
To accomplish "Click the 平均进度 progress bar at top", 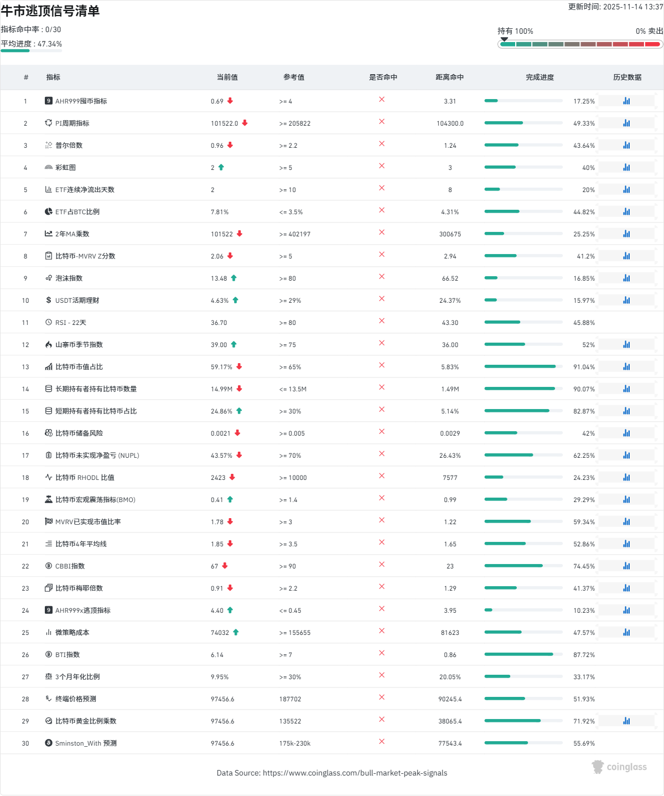I will click(31, 51).
